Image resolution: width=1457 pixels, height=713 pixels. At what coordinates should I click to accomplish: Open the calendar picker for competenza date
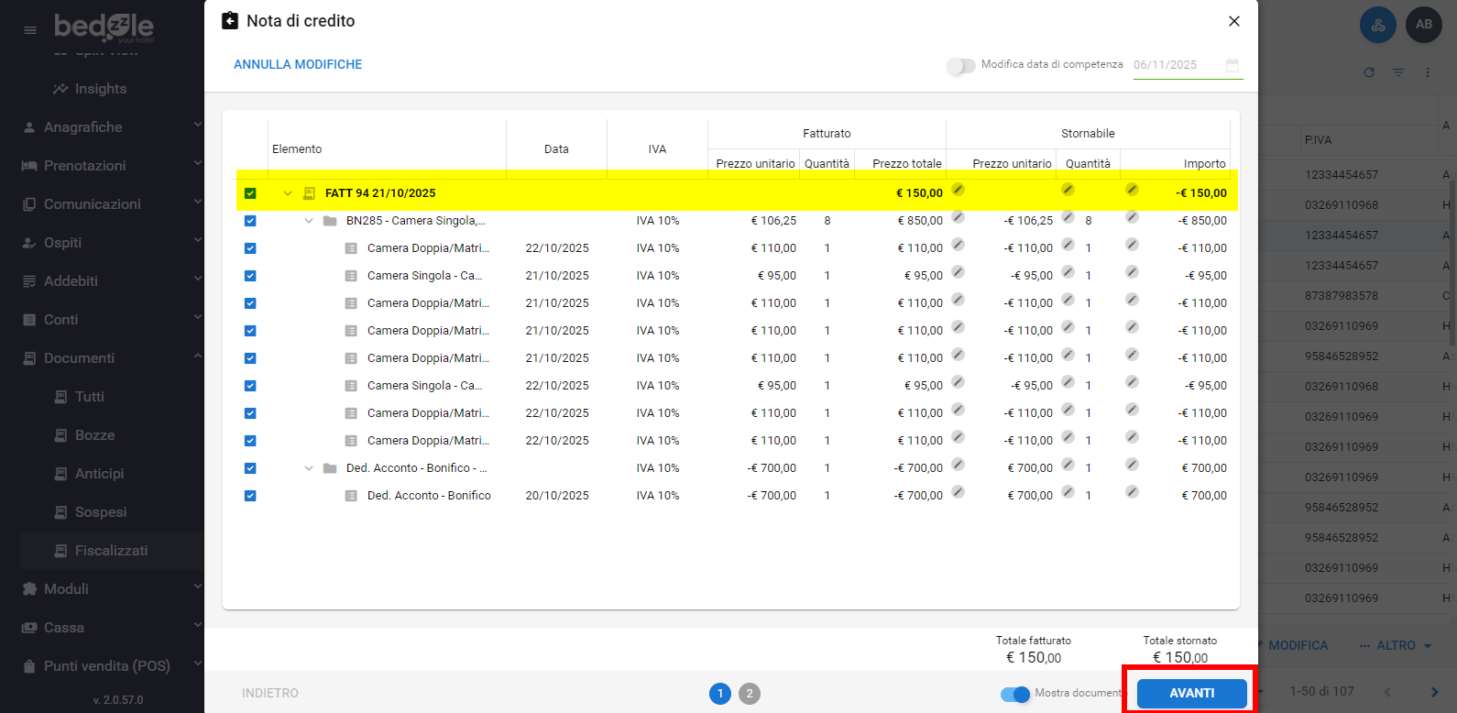(1232, 65)
